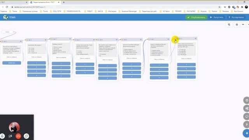
Task: Open the browser extensions puzzle icon
Action: (x=242, y=7)
